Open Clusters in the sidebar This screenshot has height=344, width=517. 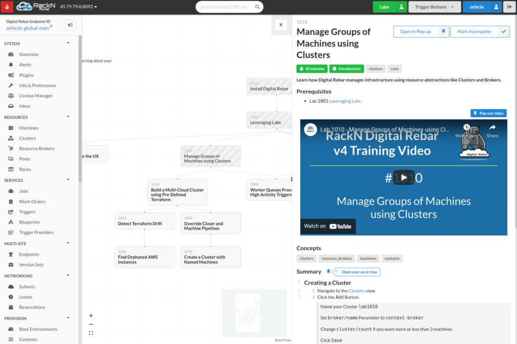pos(27,138)
